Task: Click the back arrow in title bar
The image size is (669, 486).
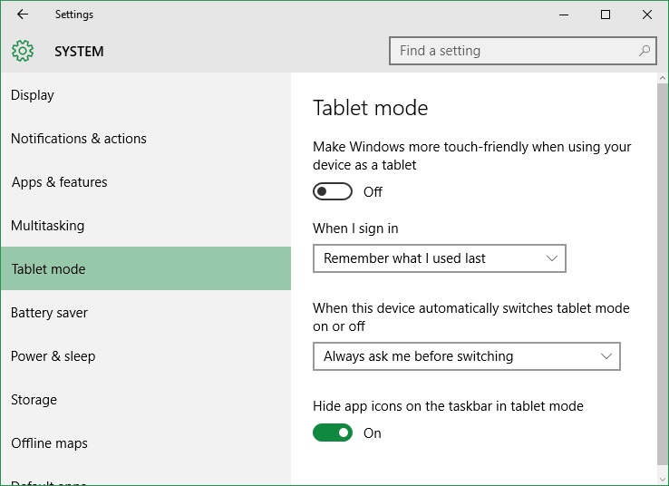Action: [x=23, y=15]
